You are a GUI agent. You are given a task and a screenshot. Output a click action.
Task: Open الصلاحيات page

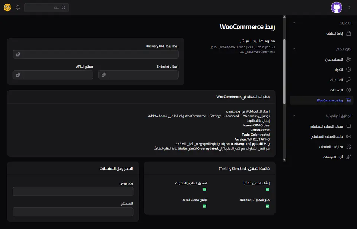322,80
